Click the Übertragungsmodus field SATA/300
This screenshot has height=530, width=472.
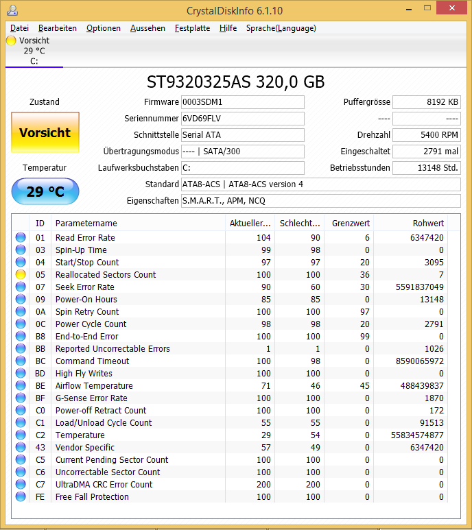click(x=243, y=152)
